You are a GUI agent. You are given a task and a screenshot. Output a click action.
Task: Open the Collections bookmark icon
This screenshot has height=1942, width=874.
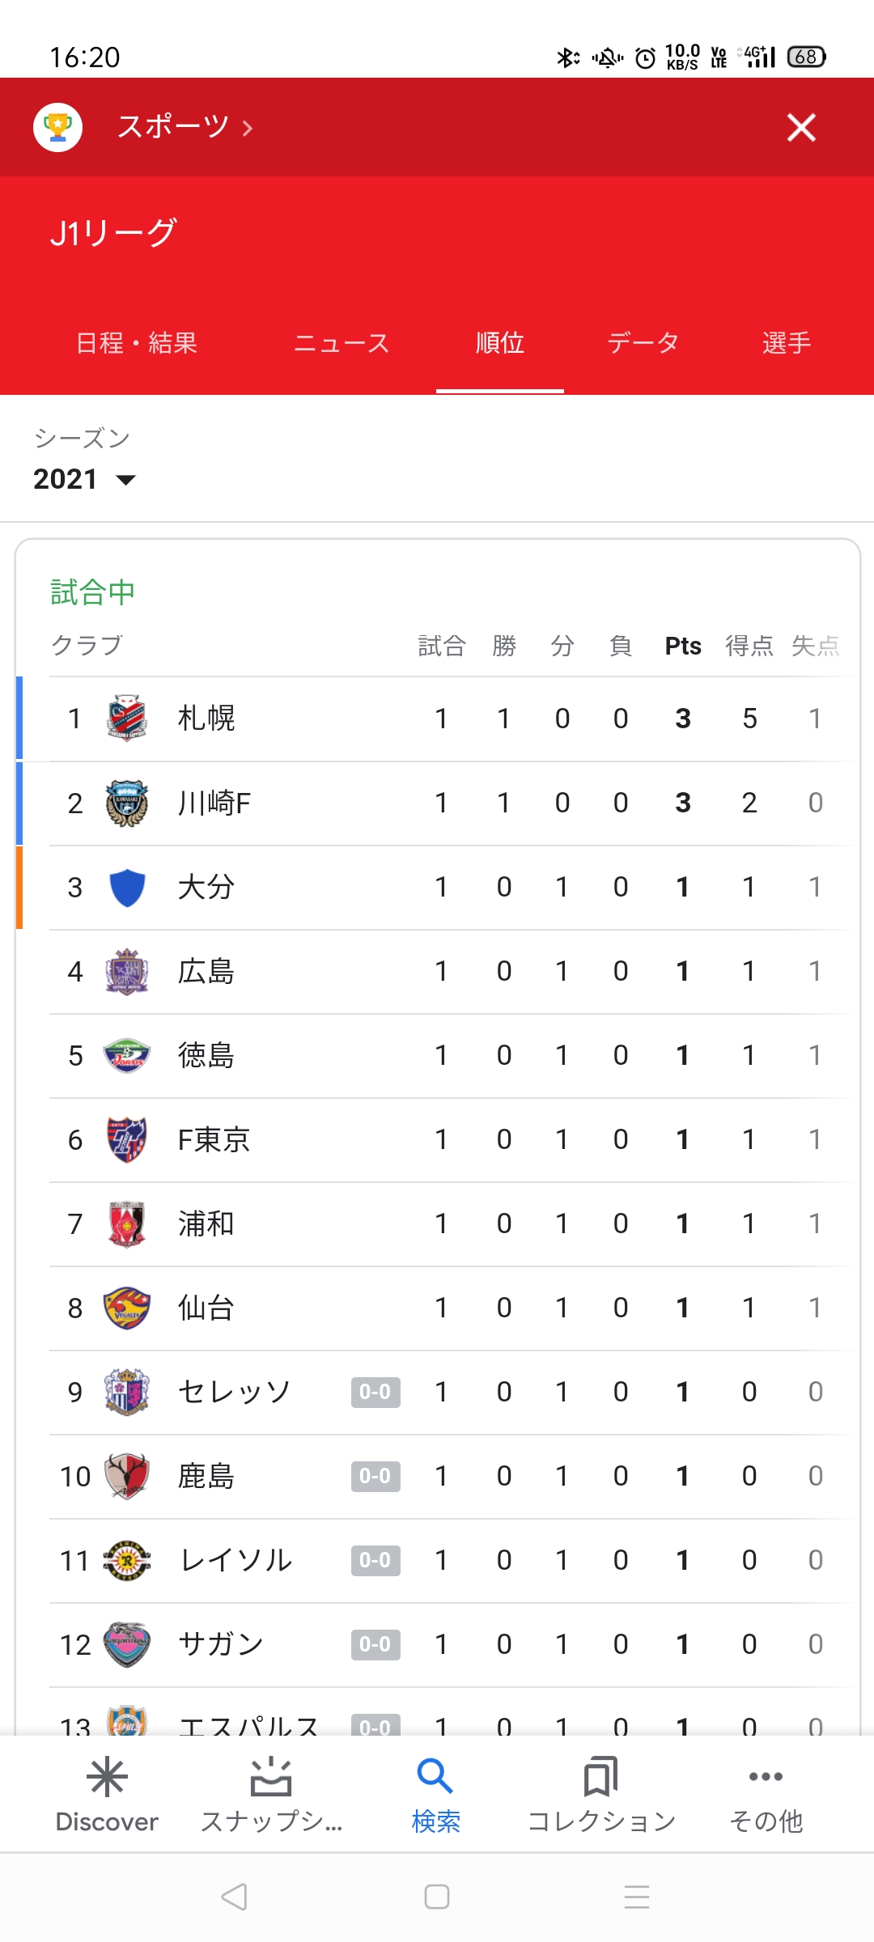tap(600, 1777)
